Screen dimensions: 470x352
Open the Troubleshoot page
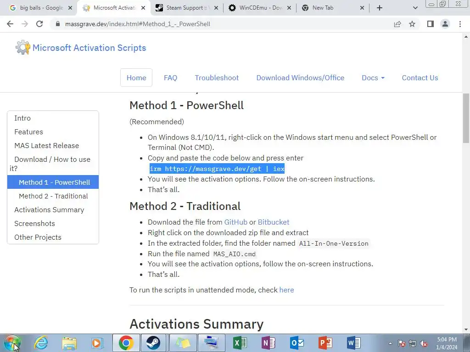click(217, 77)
